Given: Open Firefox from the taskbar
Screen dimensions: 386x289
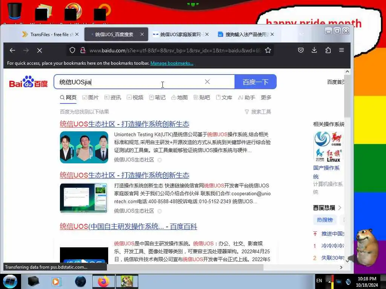Looking at the screenshot, I should tap(103, 281).
